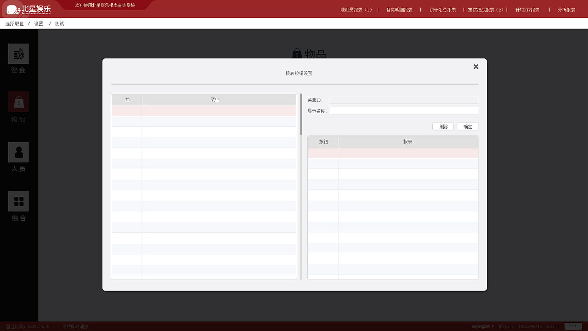
Task: Open the 人员 (personnel) sidebar icon
Action: tap(18, 152)
